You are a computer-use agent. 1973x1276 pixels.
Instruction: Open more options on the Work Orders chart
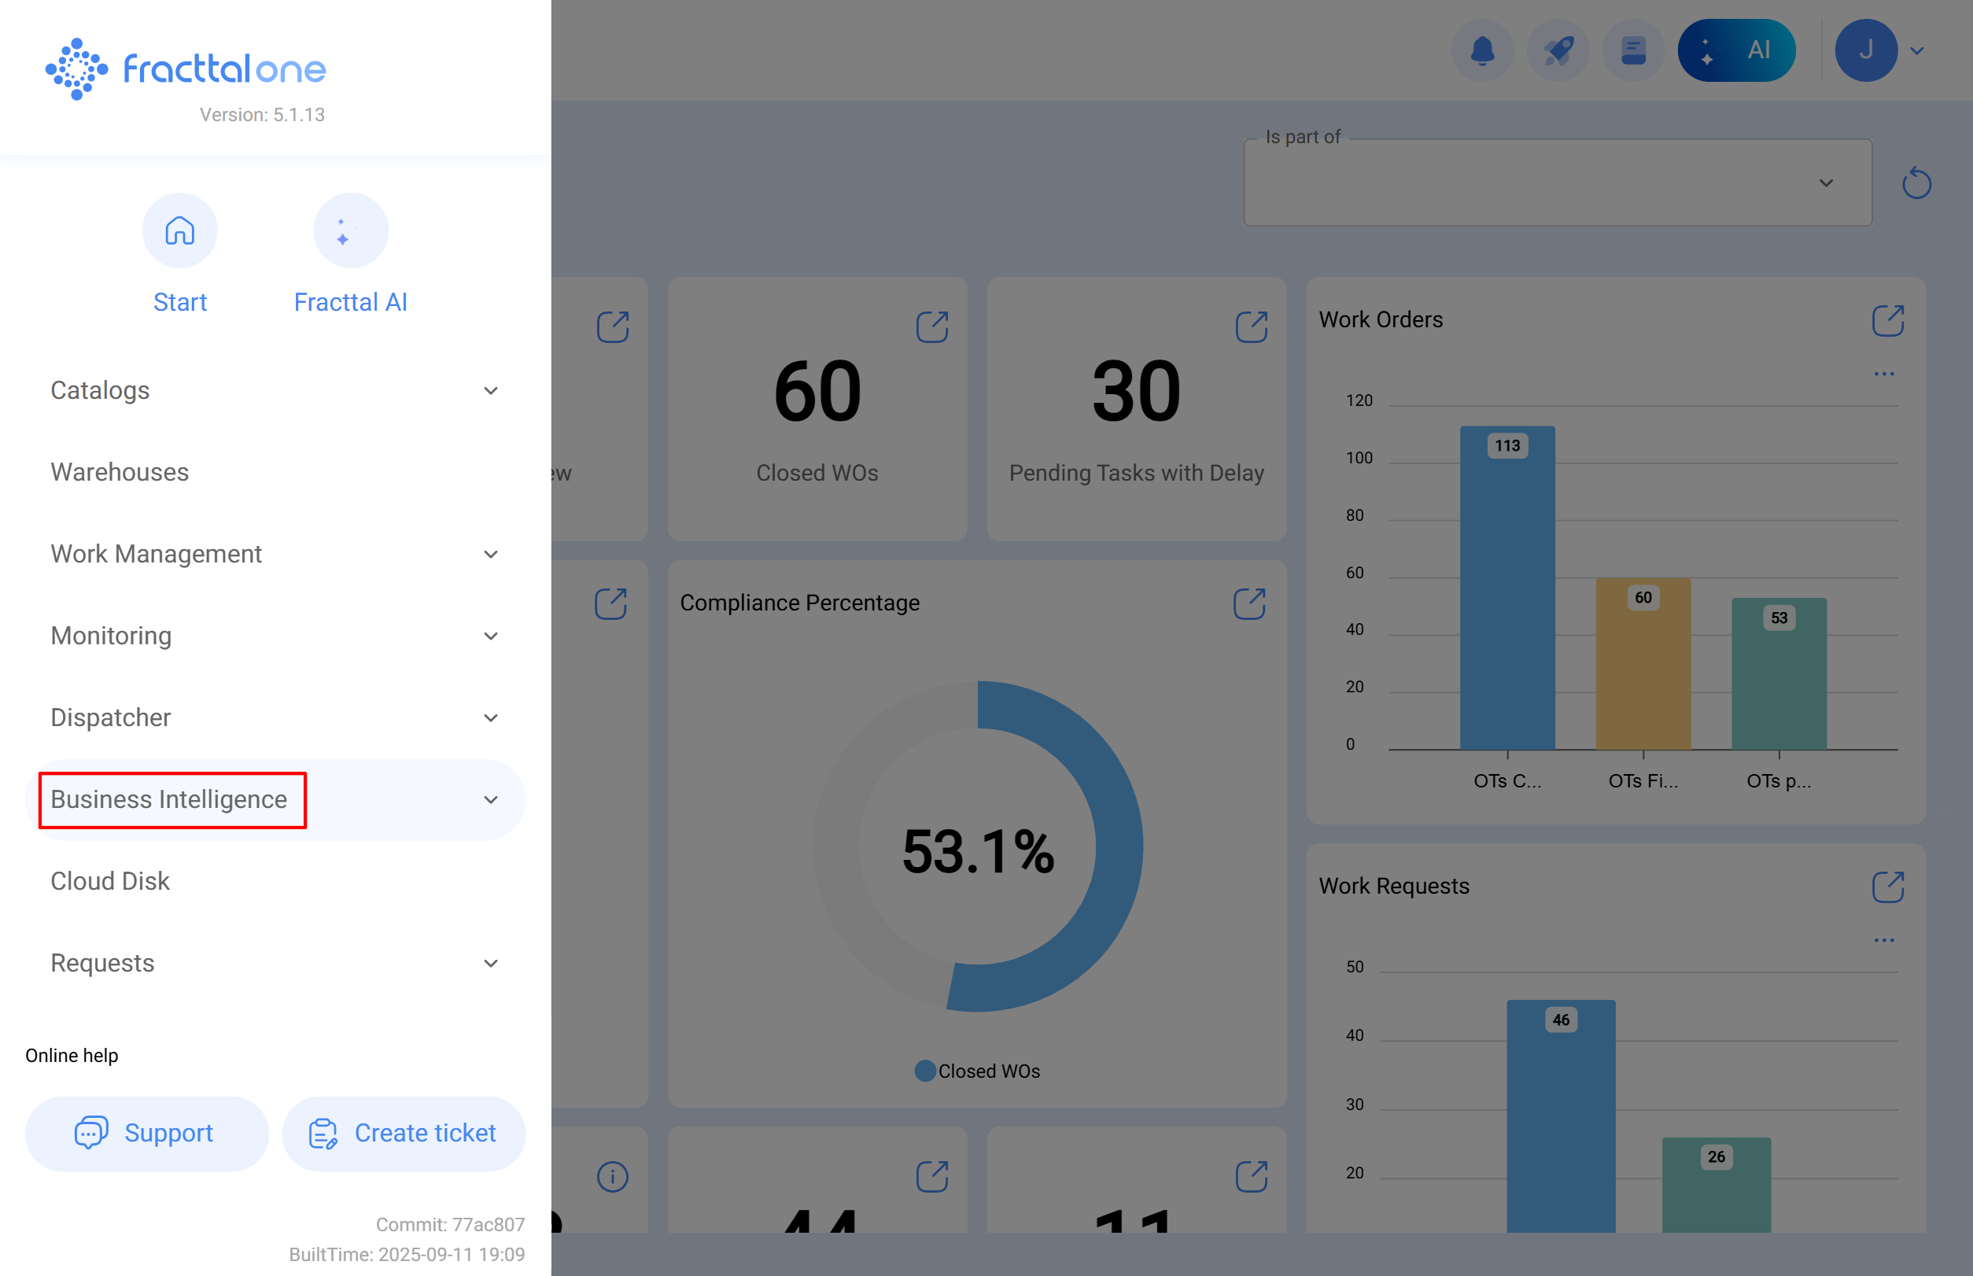click(1884, 374)
